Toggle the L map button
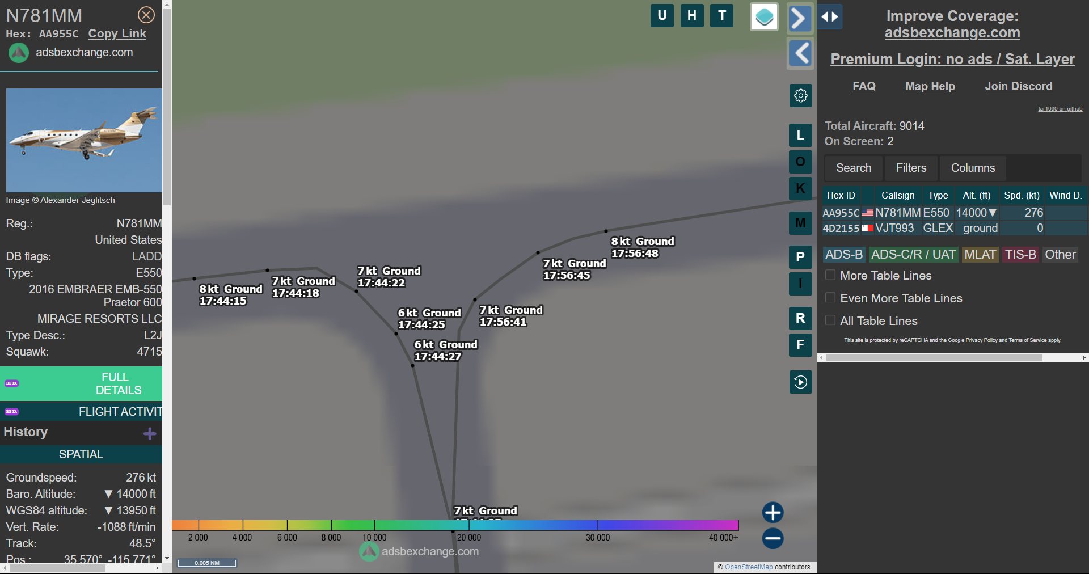This screenshot has height=574, width=1089. [800, 135]
